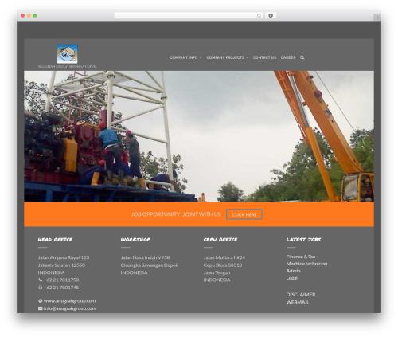Screen dimensions: 398x337
Task: Click the phone icon beside +62 21 7811750
Action: pyautogui.click(x=41, y=280)
